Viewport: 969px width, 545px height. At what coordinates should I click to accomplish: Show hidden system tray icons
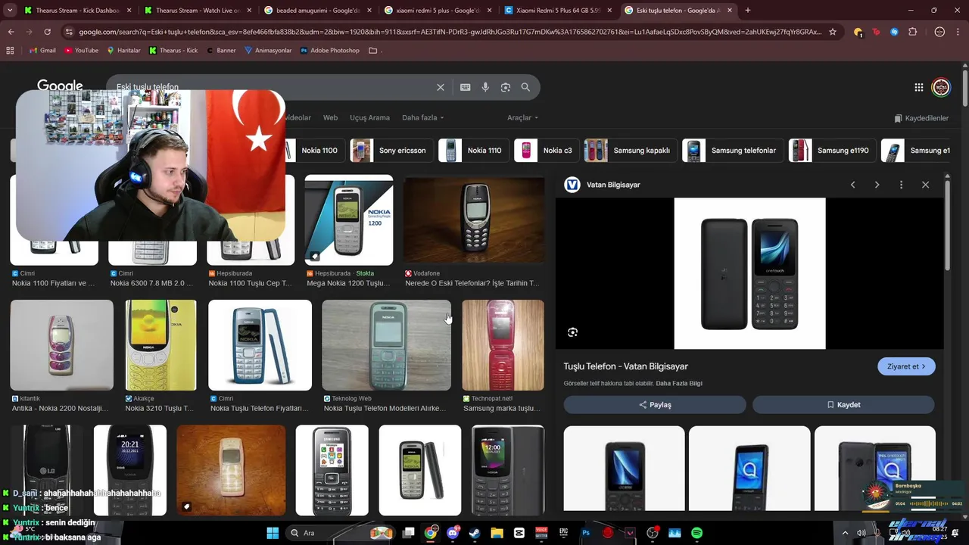pyautogui.click(x=845, y=533)
